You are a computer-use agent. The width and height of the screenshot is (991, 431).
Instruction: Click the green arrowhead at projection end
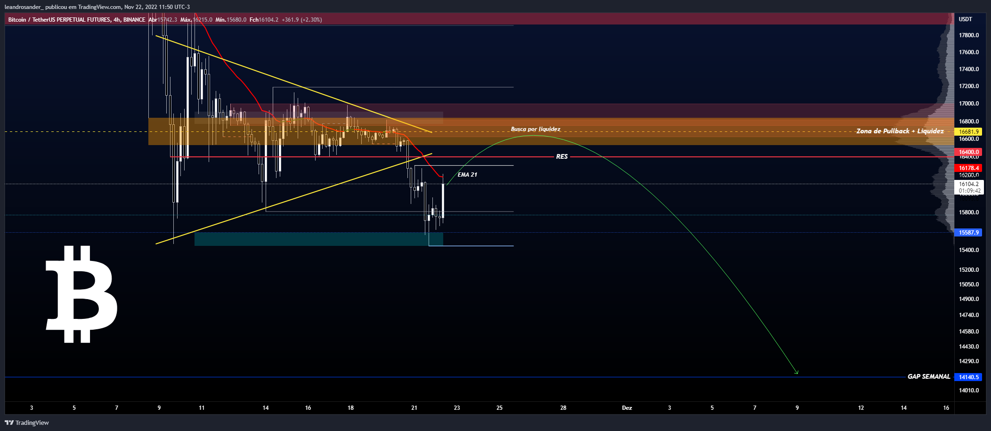796,372
